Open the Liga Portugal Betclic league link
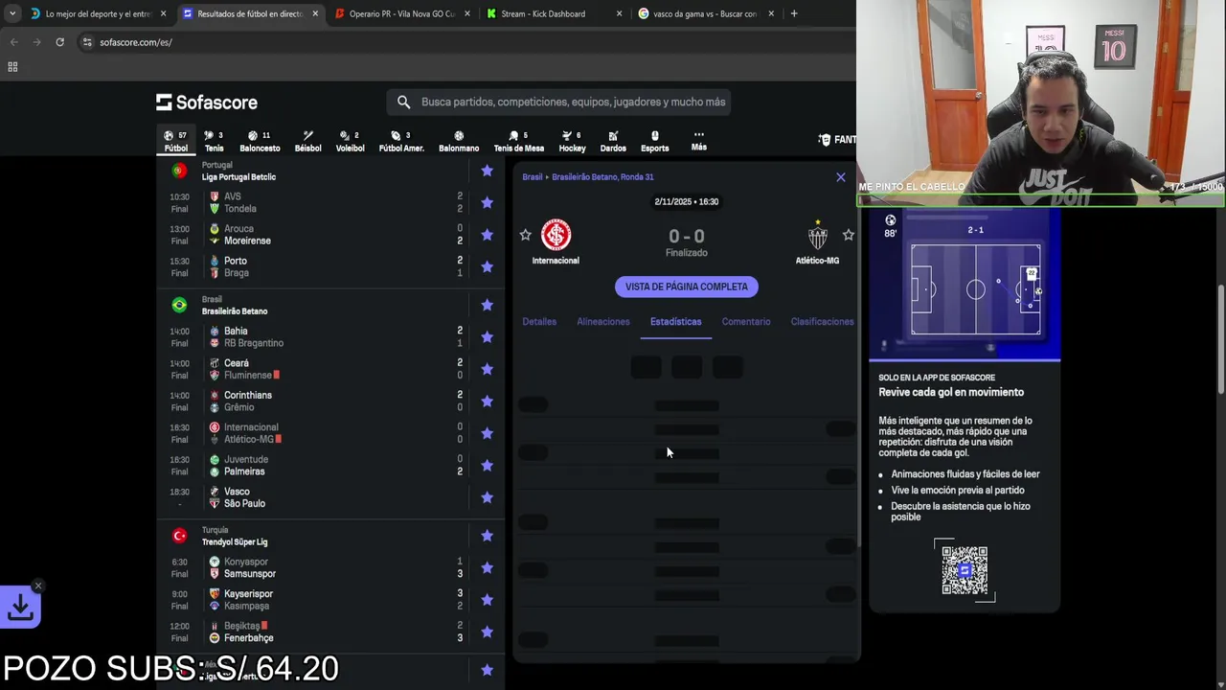Viewport: 1226px width, 690px height. pyautogui.click(x=238, y=177)
